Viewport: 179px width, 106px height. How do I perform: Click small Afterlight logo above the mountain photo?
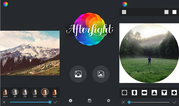[6, 4]
